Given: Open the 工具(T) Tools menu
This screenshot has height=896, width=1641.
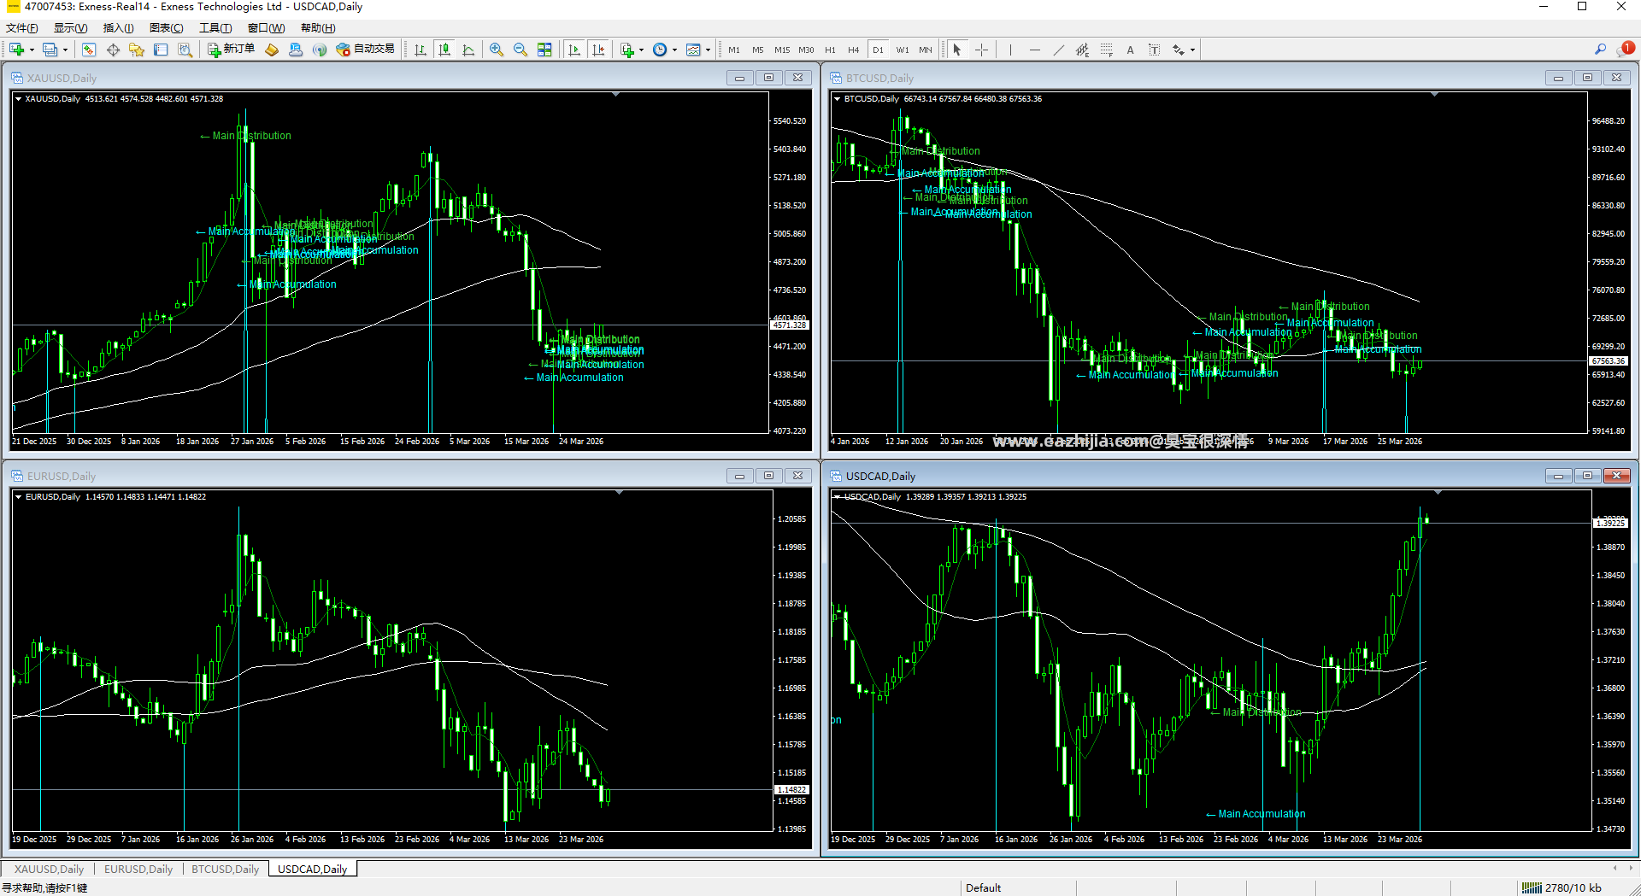Looking at the screenshot, I should pyautogui.click(x=215, y=28).
